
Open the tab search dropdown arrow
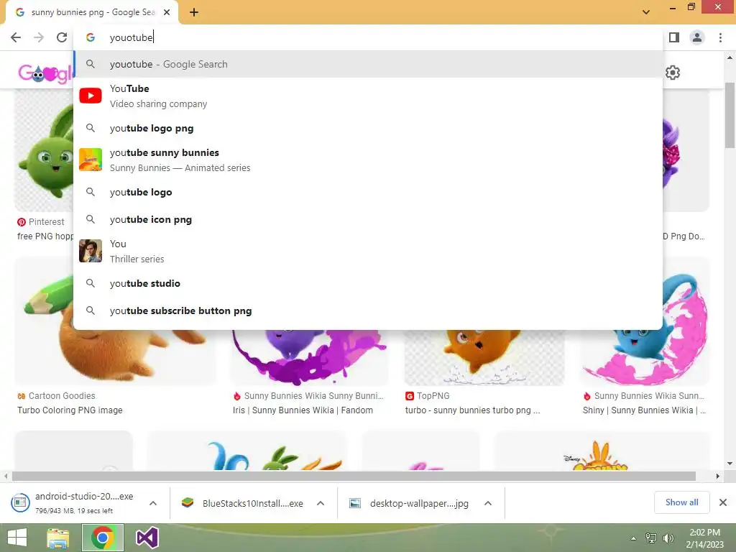point(646,12)
